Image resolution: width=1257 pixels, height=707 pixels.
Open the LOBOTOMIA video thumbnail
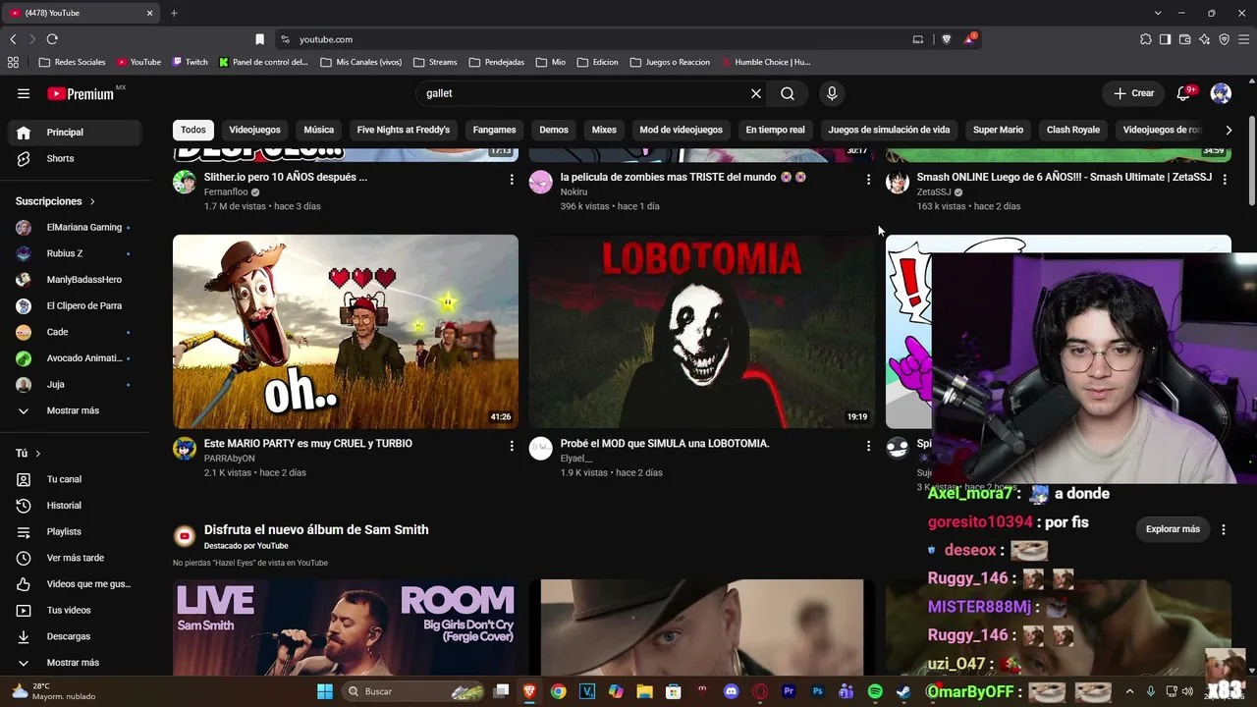point(701,331)
